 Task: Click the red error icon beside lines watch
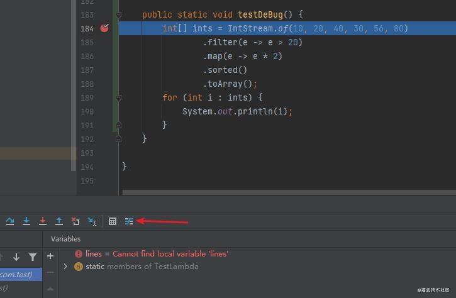click(x=79, y=254)
